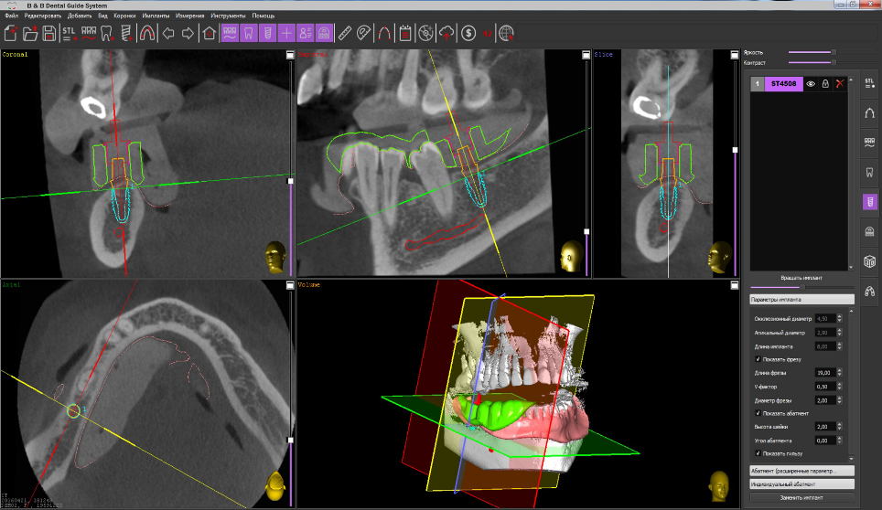Step Длина фрезы value spinner
The height and width of the screenshot is (510, 882).
click(839, 373)
